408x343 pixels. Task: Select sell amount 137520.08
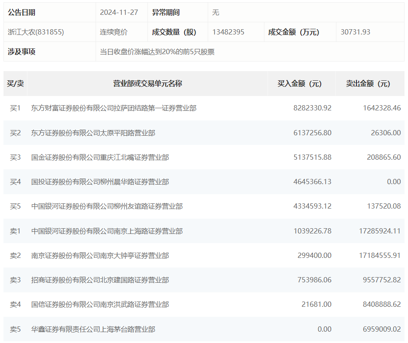pos(384,206)
